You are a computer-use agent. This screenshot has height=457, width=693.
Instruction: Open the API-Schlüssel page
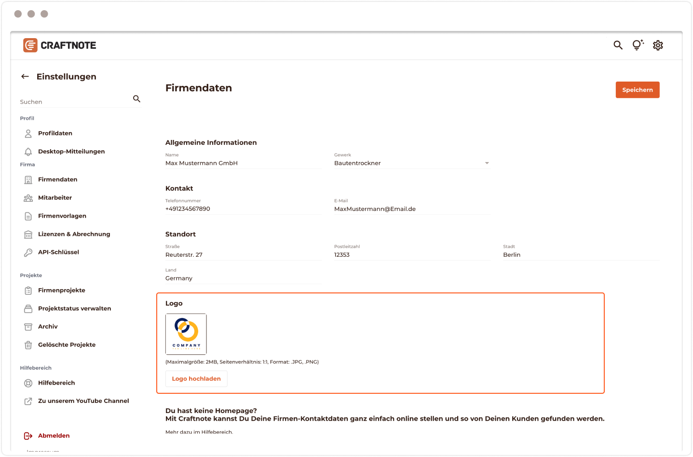(x=58, y=252)
